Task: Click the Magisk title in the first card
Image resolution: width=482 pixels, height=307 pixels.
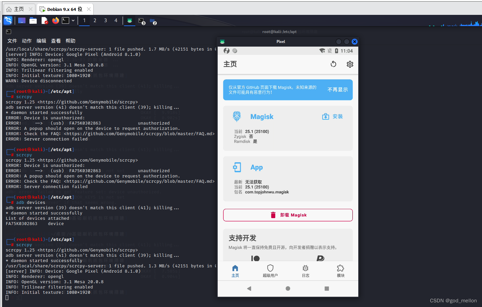Action: pyautogui.click(x=262, y=117)
